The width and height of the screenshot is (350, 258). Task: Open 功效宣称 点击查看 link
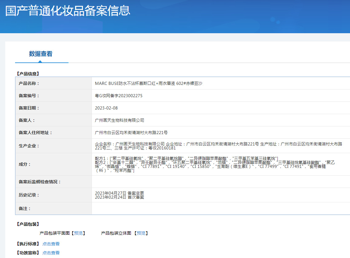point(51,253)
